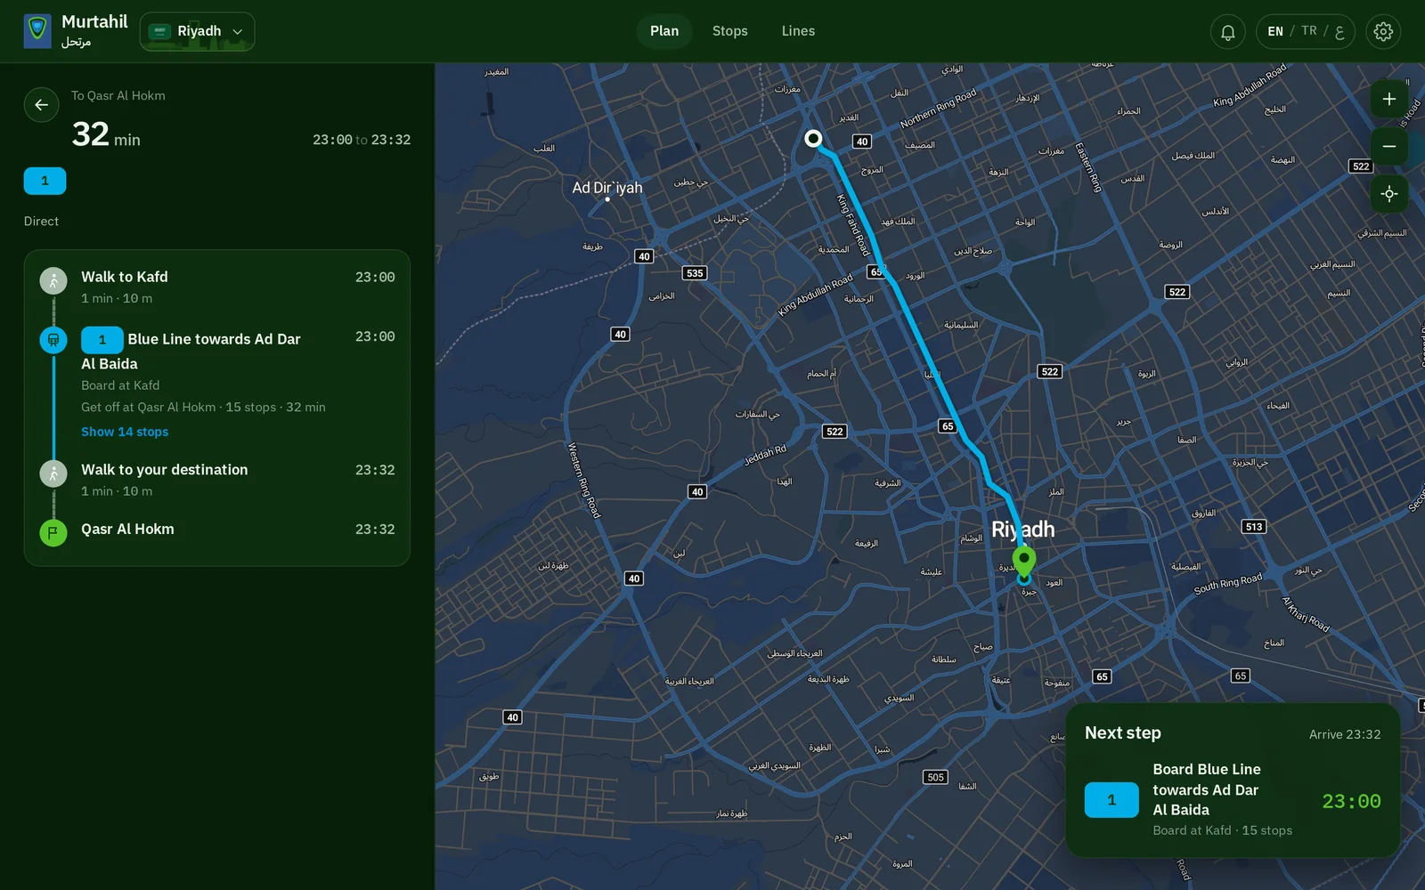Click the train icon for Blue Line step
Screen dimensions: 1425x890
coord(53,340)
